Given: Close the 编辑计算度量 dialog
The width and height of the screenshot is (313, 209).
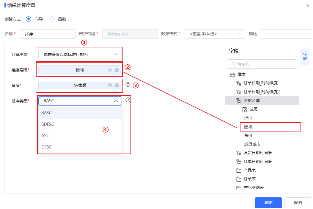Looking at the screenshot, I should (x=308, y=6).
